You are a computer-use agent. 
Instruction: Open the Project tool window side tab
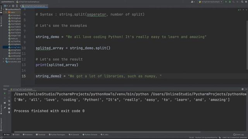click(1, 10)
